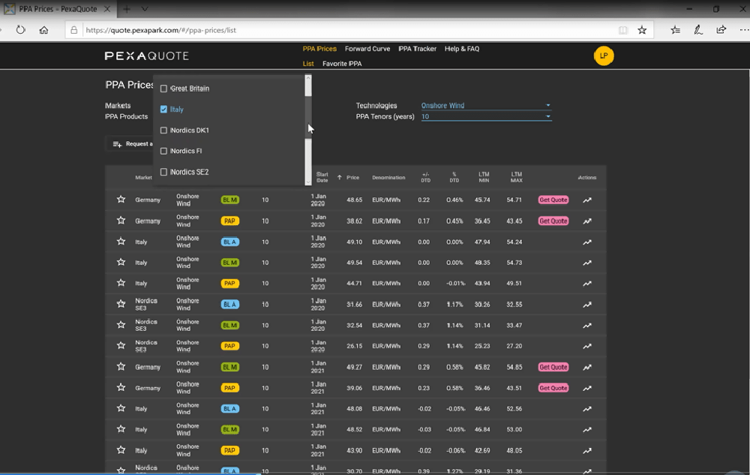This screenshot has height=475, width=750.
Task: Star the Nordics SE3 26.15 row
Action: (121, 346)
